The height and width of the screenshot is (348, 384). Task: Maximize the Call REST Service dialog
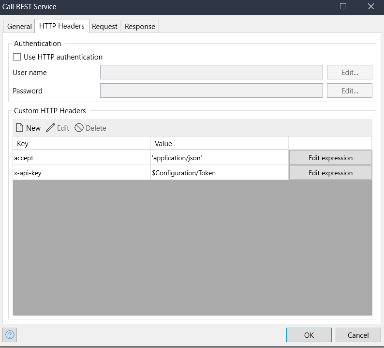(343, 7)
